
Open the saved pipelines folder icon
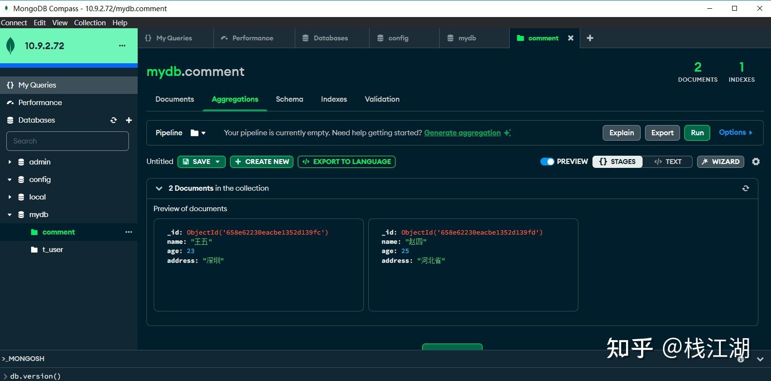[195, 133]
